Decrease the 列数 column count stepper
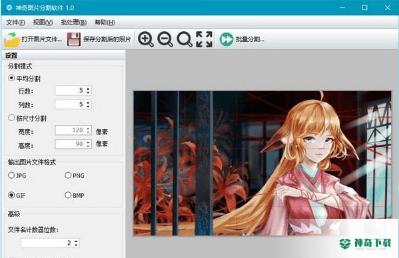Screen dimensions: 399x258 pyautogui.click(x=88, y=106)
